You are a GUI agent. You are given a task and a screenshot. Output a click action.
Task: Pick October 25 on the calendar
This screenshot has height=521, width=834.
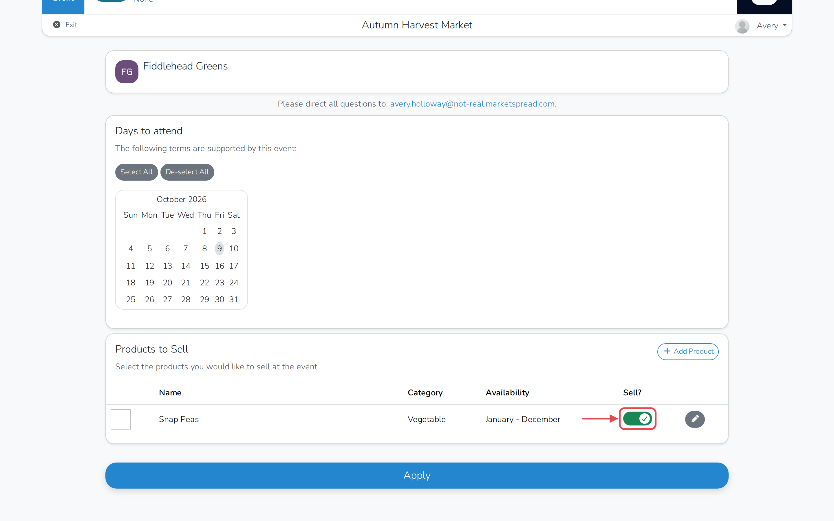point(131,300)
